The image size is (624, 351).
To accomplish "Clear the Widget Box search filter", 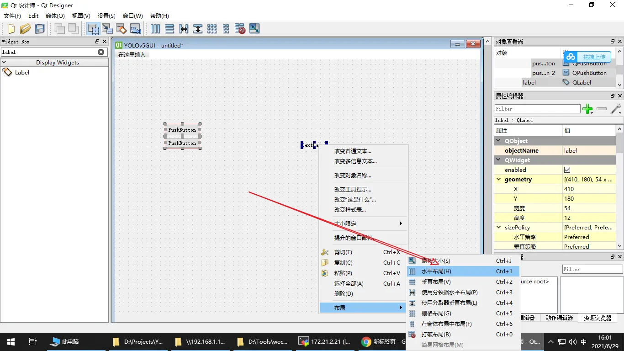I will tap(101, 52).
